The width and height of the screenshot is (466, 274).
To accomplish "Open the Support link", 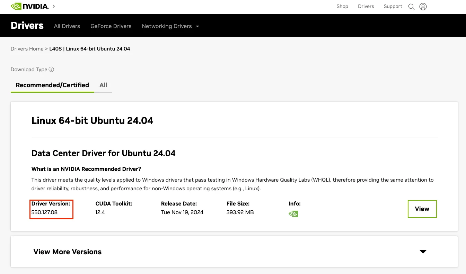I will 393,6.
